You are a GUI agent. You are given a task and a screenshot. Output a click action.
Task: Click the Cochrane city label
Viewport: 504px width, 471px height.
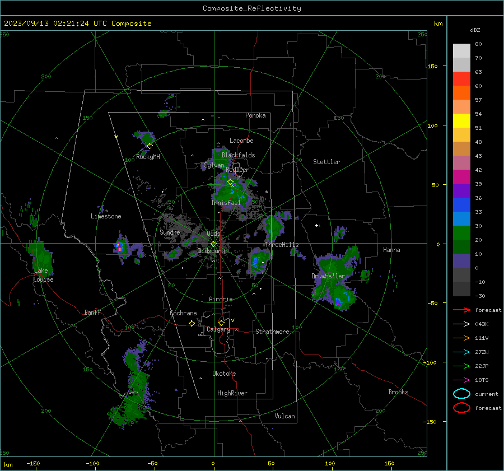pyautogui.click(x=183, y=313)
